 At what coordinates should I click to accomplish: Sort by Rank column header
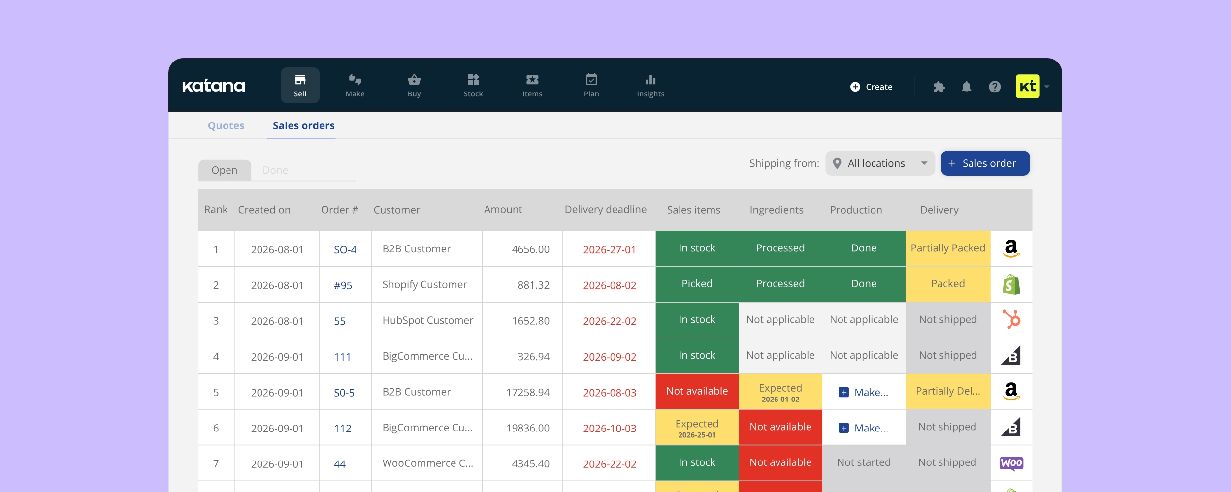[216, 209]
